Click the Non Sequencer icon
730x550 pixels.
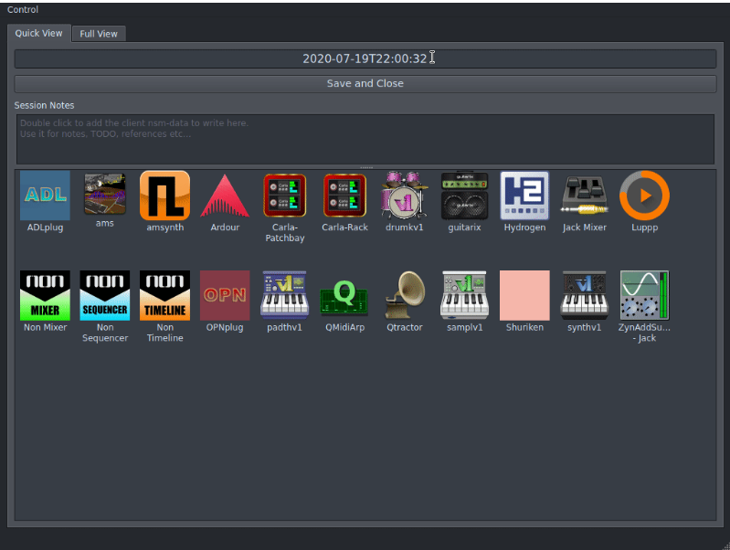click(x=105, y=296)
